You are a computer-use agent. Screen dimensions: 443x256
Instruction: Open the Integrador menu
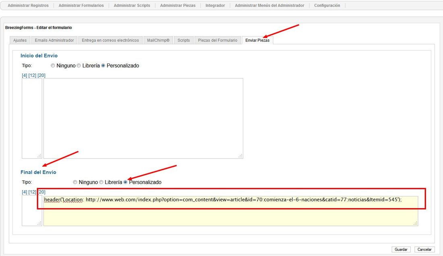point(215,5)
